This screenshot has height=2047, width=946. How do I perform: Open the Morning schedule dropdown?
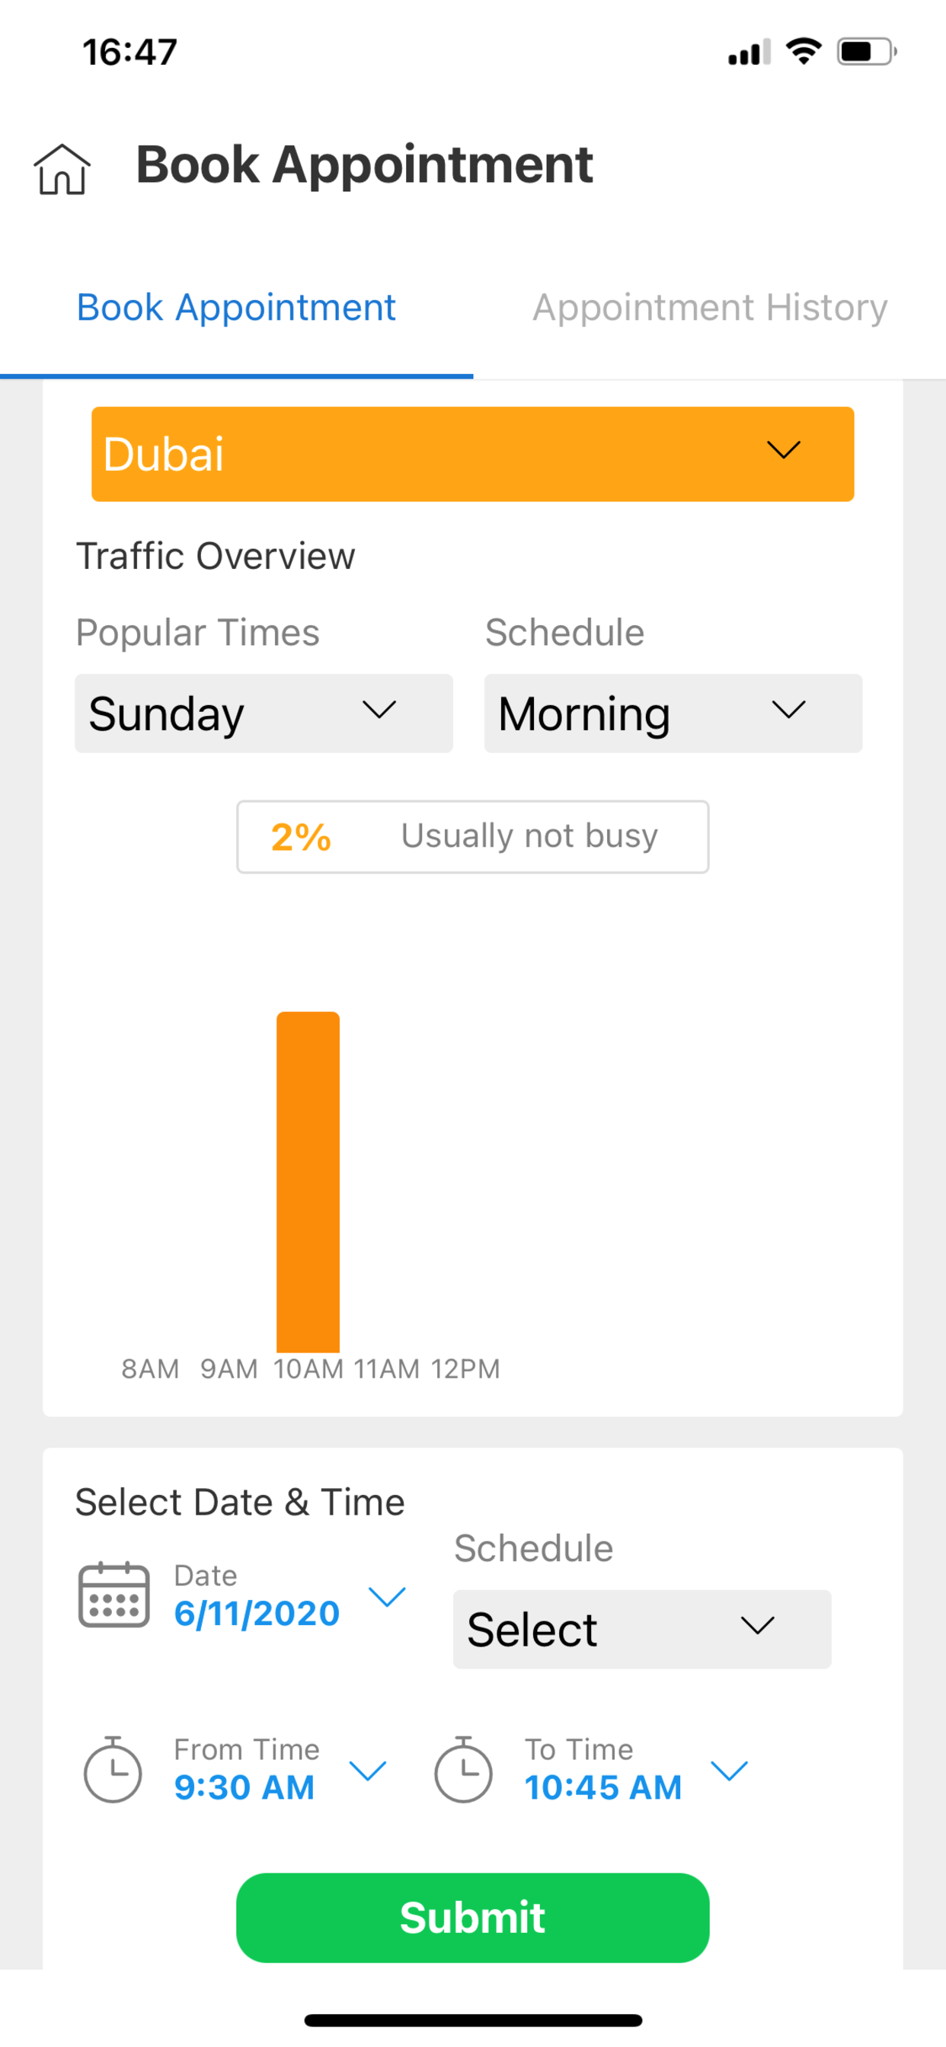673,713
